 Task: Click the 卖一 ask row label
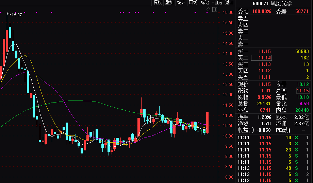243,44
